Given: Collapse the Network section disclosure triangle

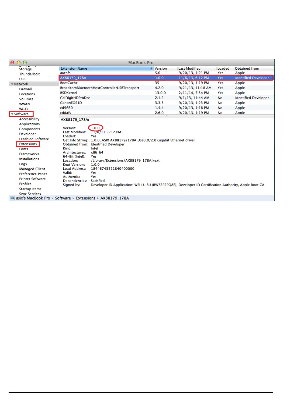Looking at the screenshot, I should (12, 84).
